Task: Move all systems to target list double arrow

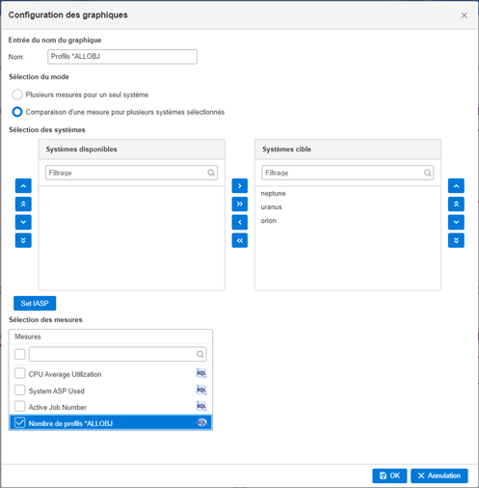Action: coord(240,203)
